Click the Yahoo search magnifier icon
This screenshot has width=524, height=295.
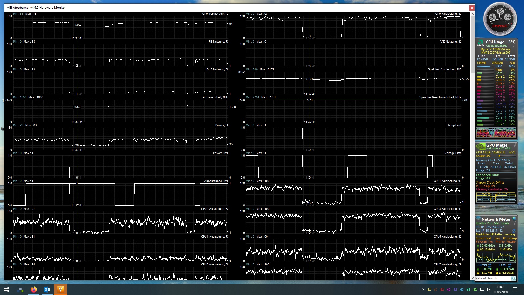[514, 278]
